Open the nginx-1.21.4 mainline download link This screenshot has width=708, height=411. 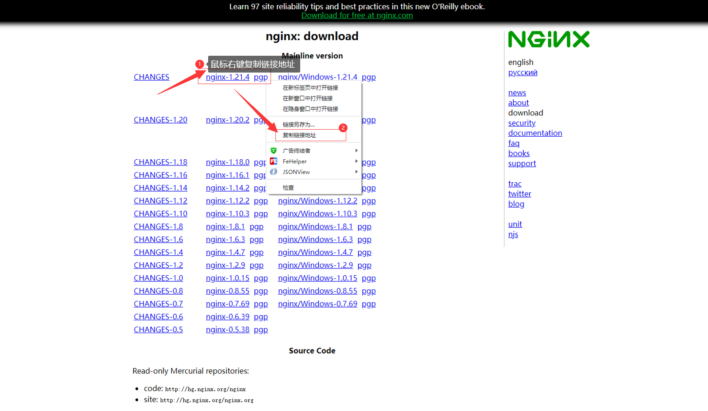(x=228, y=77)
